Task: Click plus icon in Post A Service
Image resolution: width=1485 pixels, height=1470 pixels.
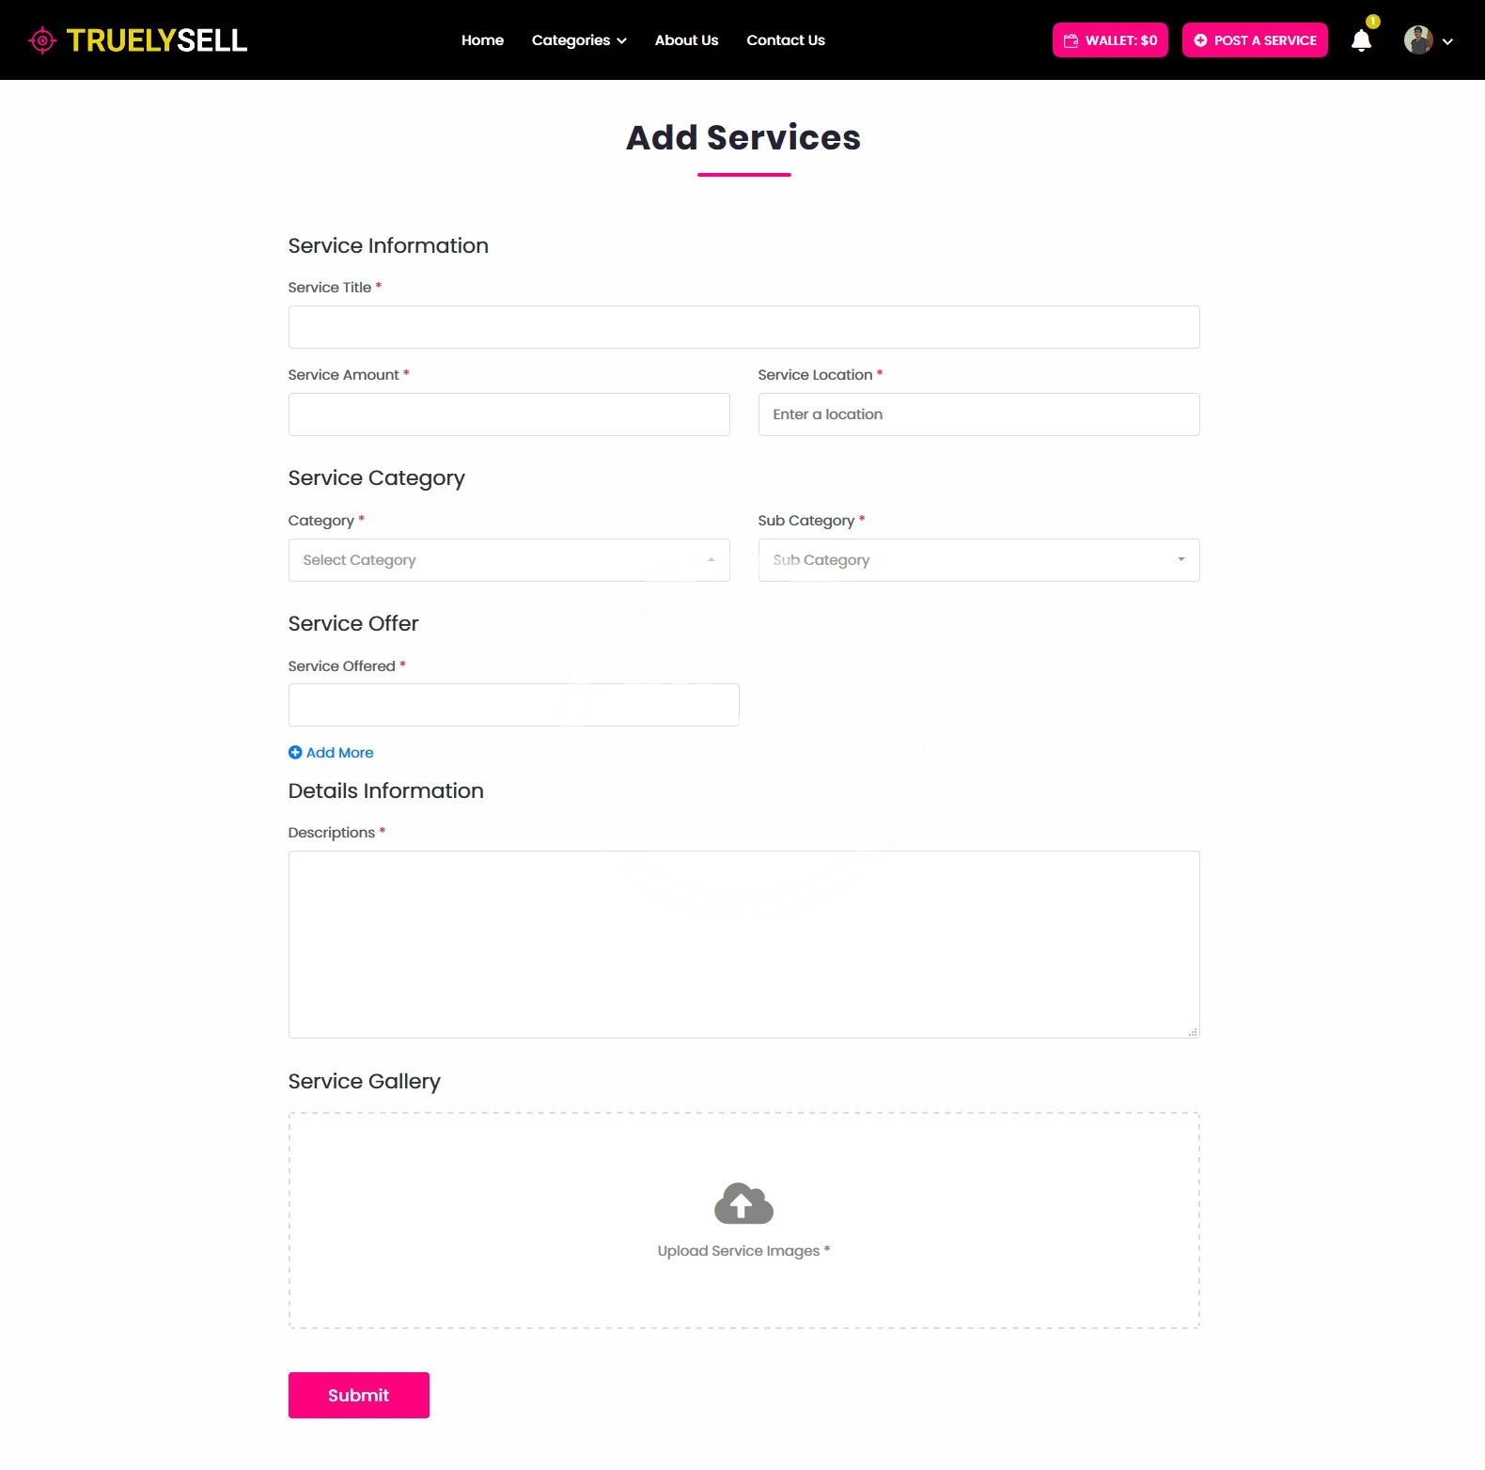Action: pos(1200,40)
